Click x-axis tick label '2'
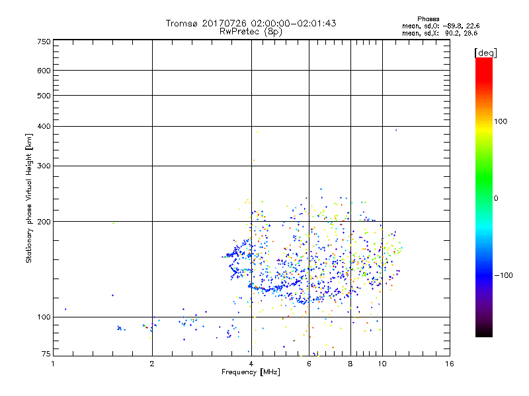Screen dimensions: 529x396 click(152, 364)
